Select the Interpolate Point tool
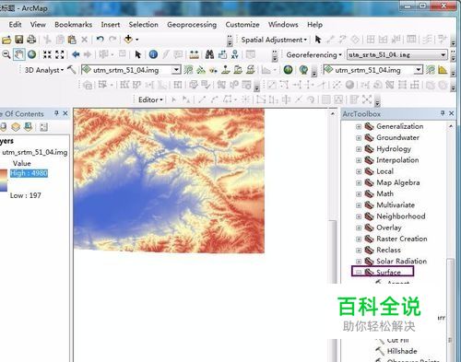The height and width of the screenshot is (362, 461). pyautogui.click(x=226, y=70)
